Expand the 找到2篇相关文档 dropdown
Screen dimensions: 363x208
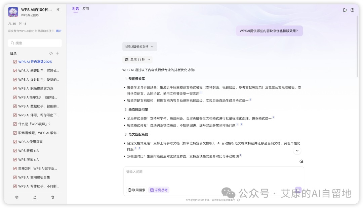pyautogui.click(x=139, y=46)
